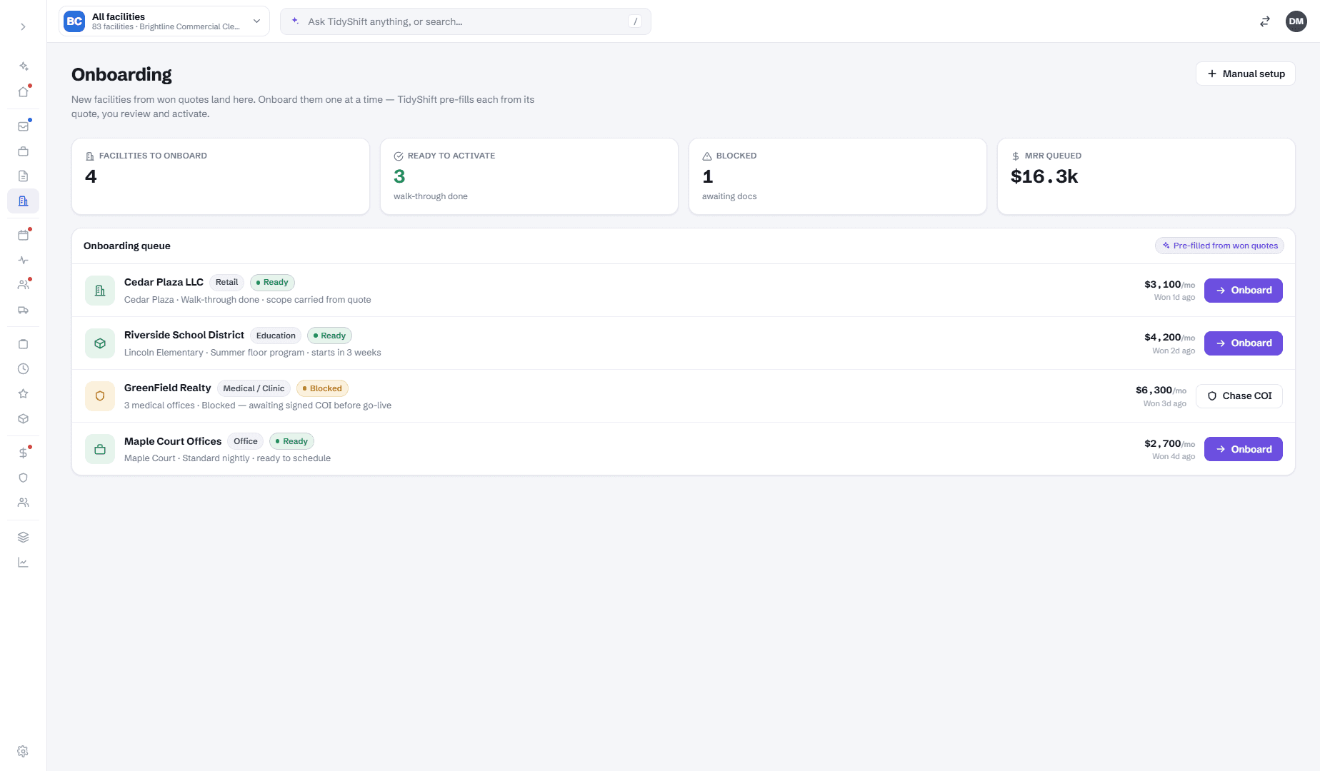Open the clipboard icon in the sidebar
Viewport: 1320px width, 771px height.
tap(23, 344)
